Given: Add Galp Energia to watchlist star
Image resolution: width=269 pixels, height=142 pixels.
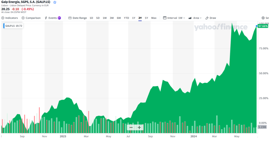Looking at the screenshot, I should [55, 2].
